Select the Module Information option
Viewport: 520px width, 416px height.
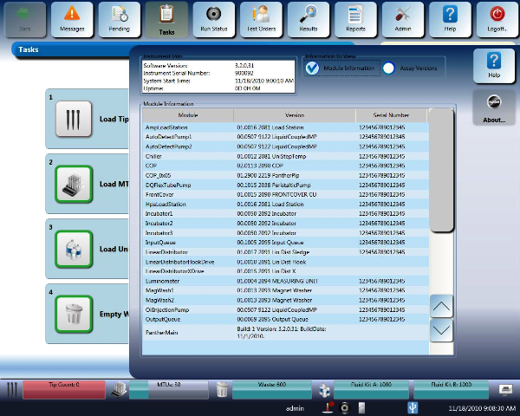click(312, 68)
